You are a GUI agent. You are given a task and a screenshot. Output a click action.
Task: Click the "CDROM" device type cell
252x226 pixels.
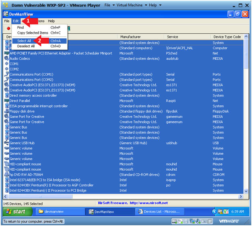[218, 174]
